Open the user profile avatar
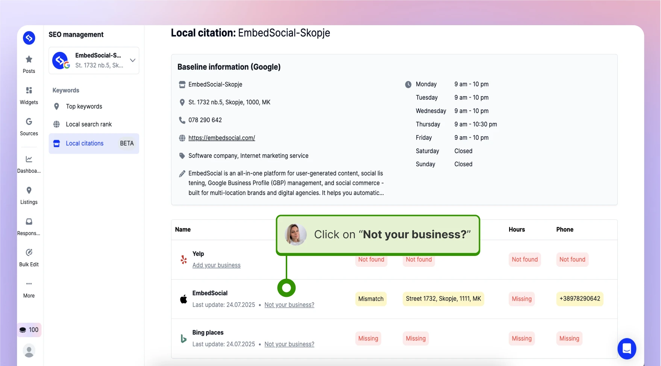 coord(29,351)
